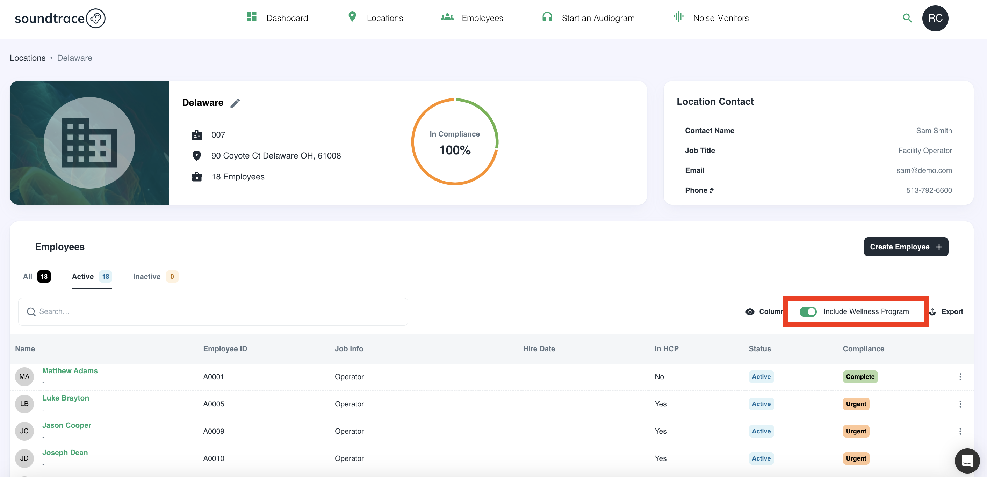The width and height of the screenshot is (987, 477).
Task: Open the chat support bubble icon
Action: pyautogui.click(x=967, y=461)
